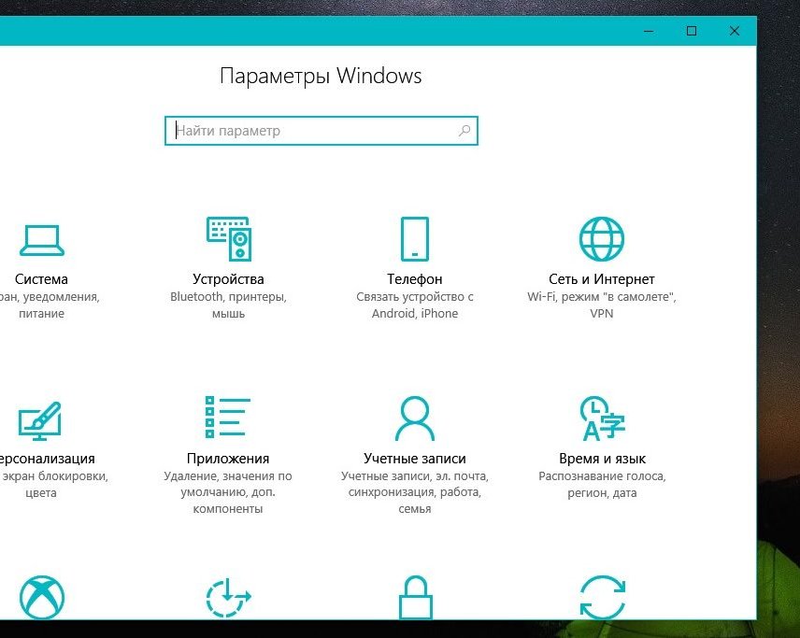
Task: Click the 'Сеть и Интернет' title
Action: click(x=602, y=279)
